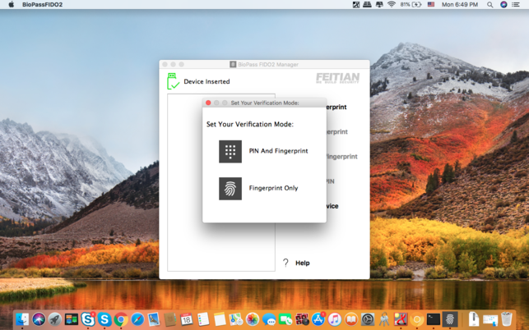Open Google Chrome from the dock
This screenshot has width=529, height=330.
[121, 319]
